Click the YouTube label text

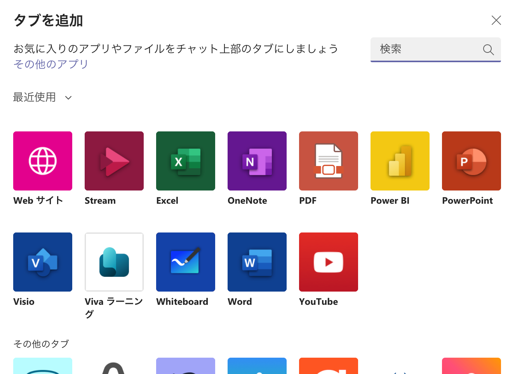[x=318, y=302]
